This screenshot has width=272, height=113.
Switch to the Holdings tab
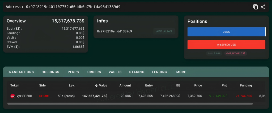coord(50,72)
